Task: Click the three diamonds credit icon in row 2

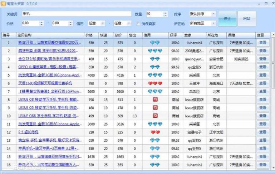Action: [x=155, y=51]
